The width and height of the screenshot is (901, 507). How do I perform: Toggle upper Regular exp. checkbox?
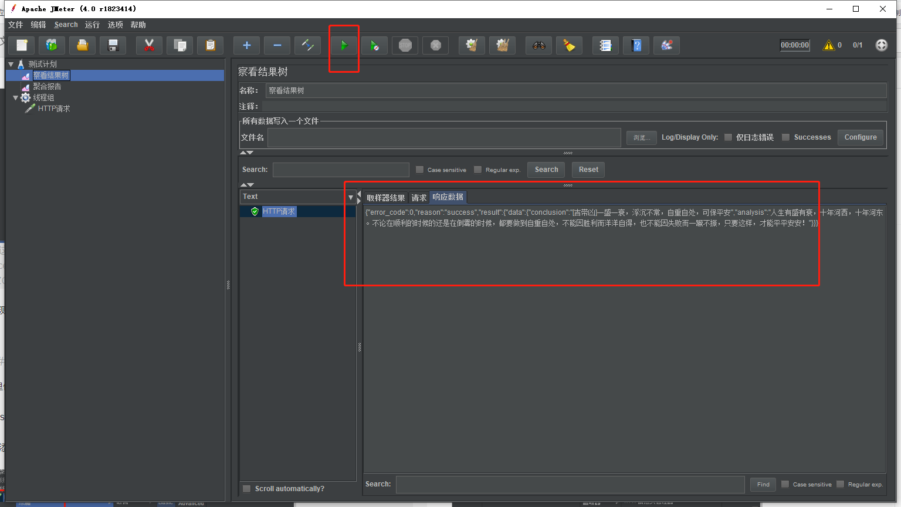coord(477,170)
